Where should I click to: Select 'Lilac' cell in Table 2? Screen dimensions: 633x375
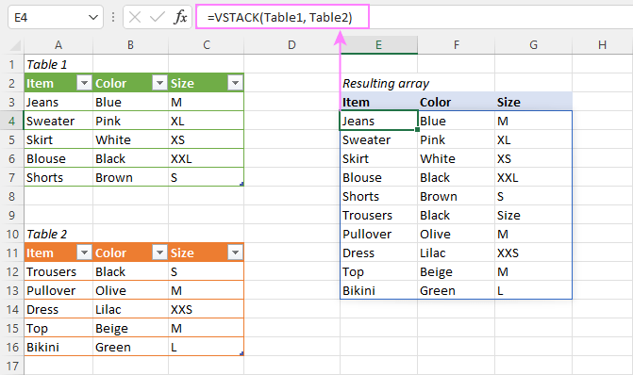point(130,309)
